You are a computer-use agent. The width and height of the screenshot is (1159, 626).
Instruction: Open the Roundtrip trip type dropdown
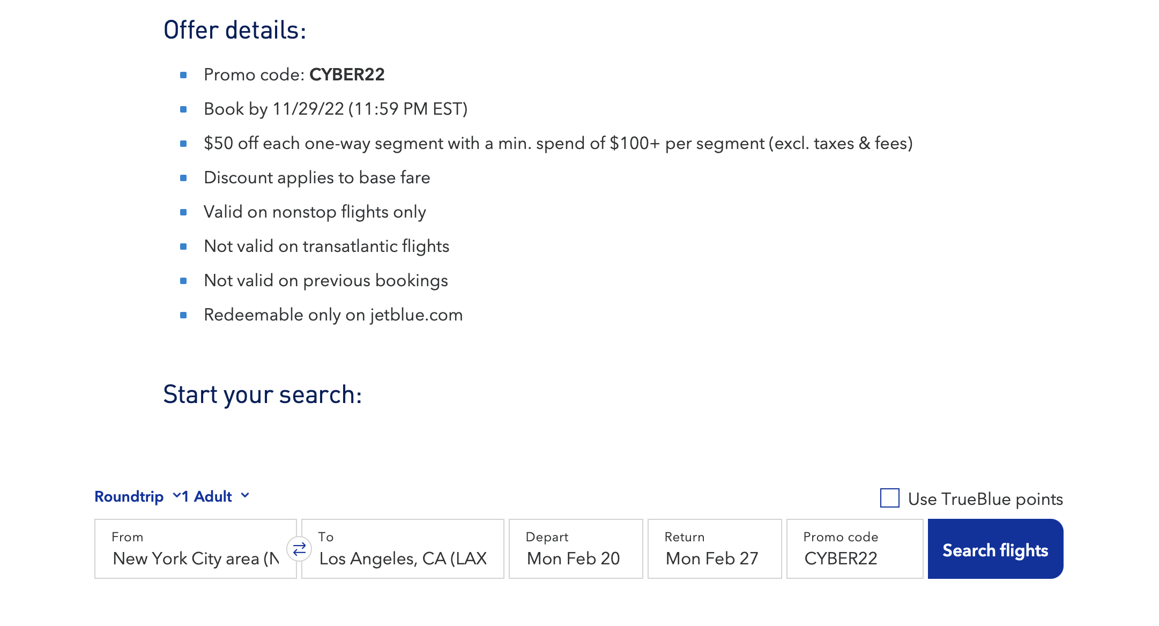click(x=137, y=496)
